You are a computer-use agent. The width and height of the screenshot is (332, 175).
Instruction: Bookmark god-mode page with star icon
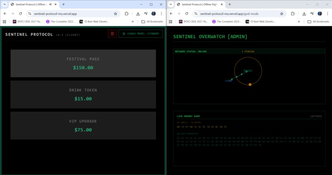282,14
